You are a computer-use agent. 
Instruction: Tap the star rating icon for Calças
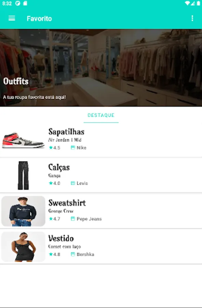[51, 183]
